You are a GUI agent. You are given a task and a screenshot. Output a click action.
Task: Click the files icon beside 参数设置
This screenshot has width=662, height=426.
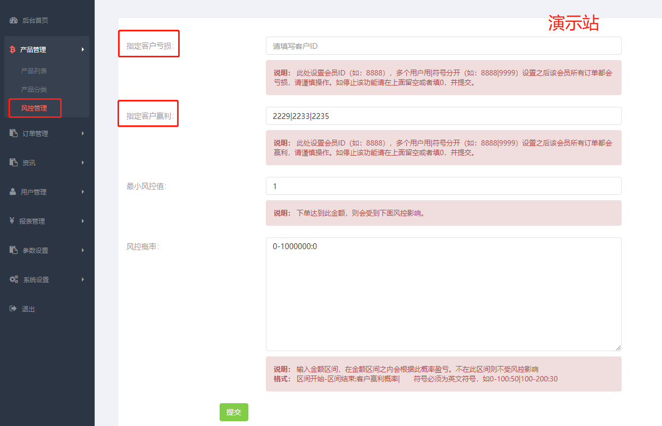[x=13, y=250]
